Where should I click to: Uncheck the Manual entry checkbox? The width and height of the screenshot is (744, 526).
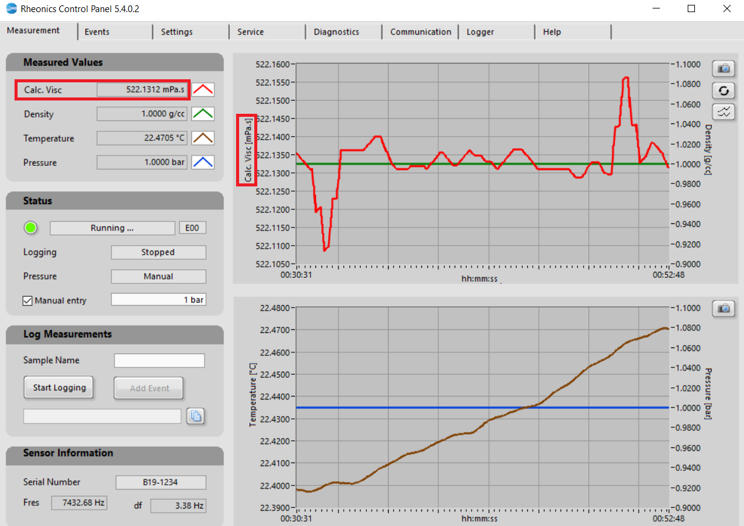coord(27,300)
